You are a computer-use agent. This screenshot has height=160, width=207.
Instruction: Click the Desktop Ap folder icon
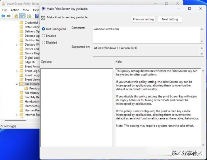pyautogui.click(x=21, y=36)
